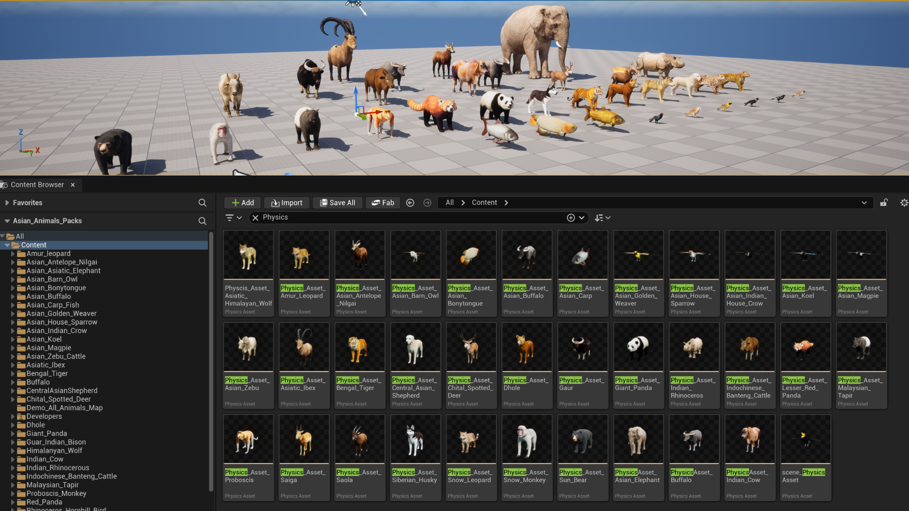Select Physics_Asset_Asian_Koel asset

[x=806, y=273]
